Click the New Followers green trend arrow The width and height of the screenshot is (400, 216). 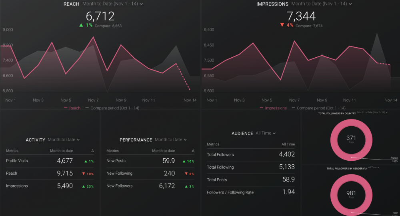pyautogui.click(x=186, y=186)
